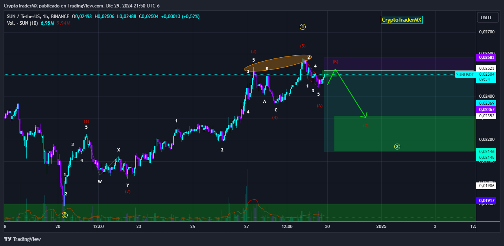The image size is (504, 246).
Task: Select the orange ellipse drawing
Action: point(278,63)
